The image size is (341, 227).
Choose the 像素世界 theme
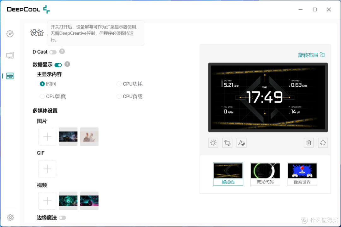(x=302, y=174)
